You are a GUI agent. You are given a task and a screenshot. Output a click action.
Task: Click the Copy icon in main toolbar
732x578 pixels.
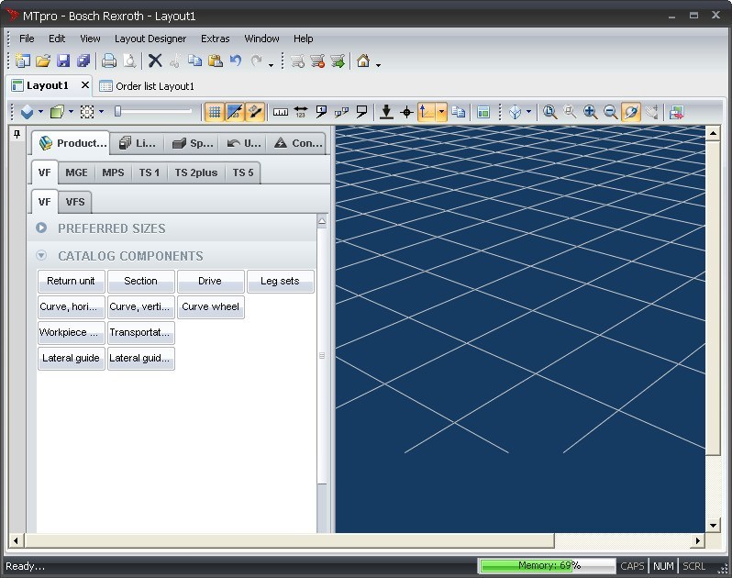point(194,61)
